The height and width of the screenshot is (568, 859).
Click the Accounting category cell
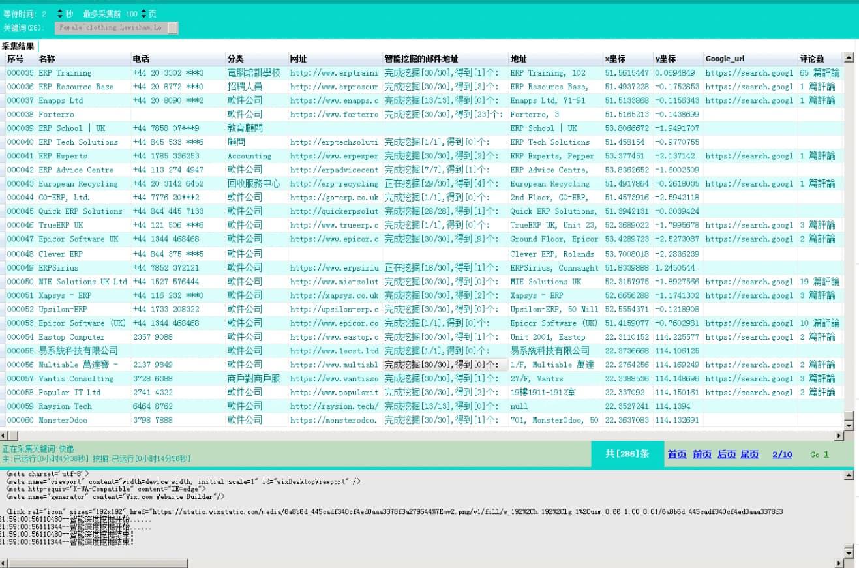(x=256, y=156)
